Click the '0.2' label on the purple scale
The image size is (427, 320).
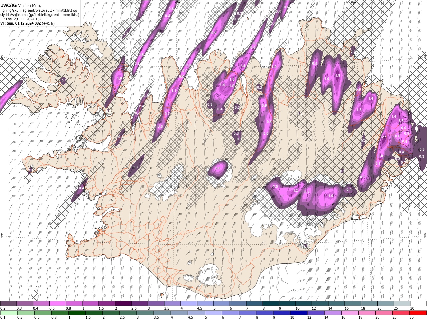point(3,308)
